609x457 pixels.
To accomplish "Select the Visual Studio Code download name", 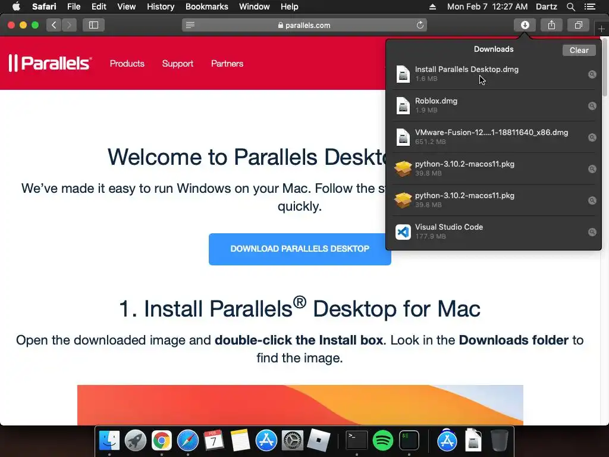I will coord(448,227).
